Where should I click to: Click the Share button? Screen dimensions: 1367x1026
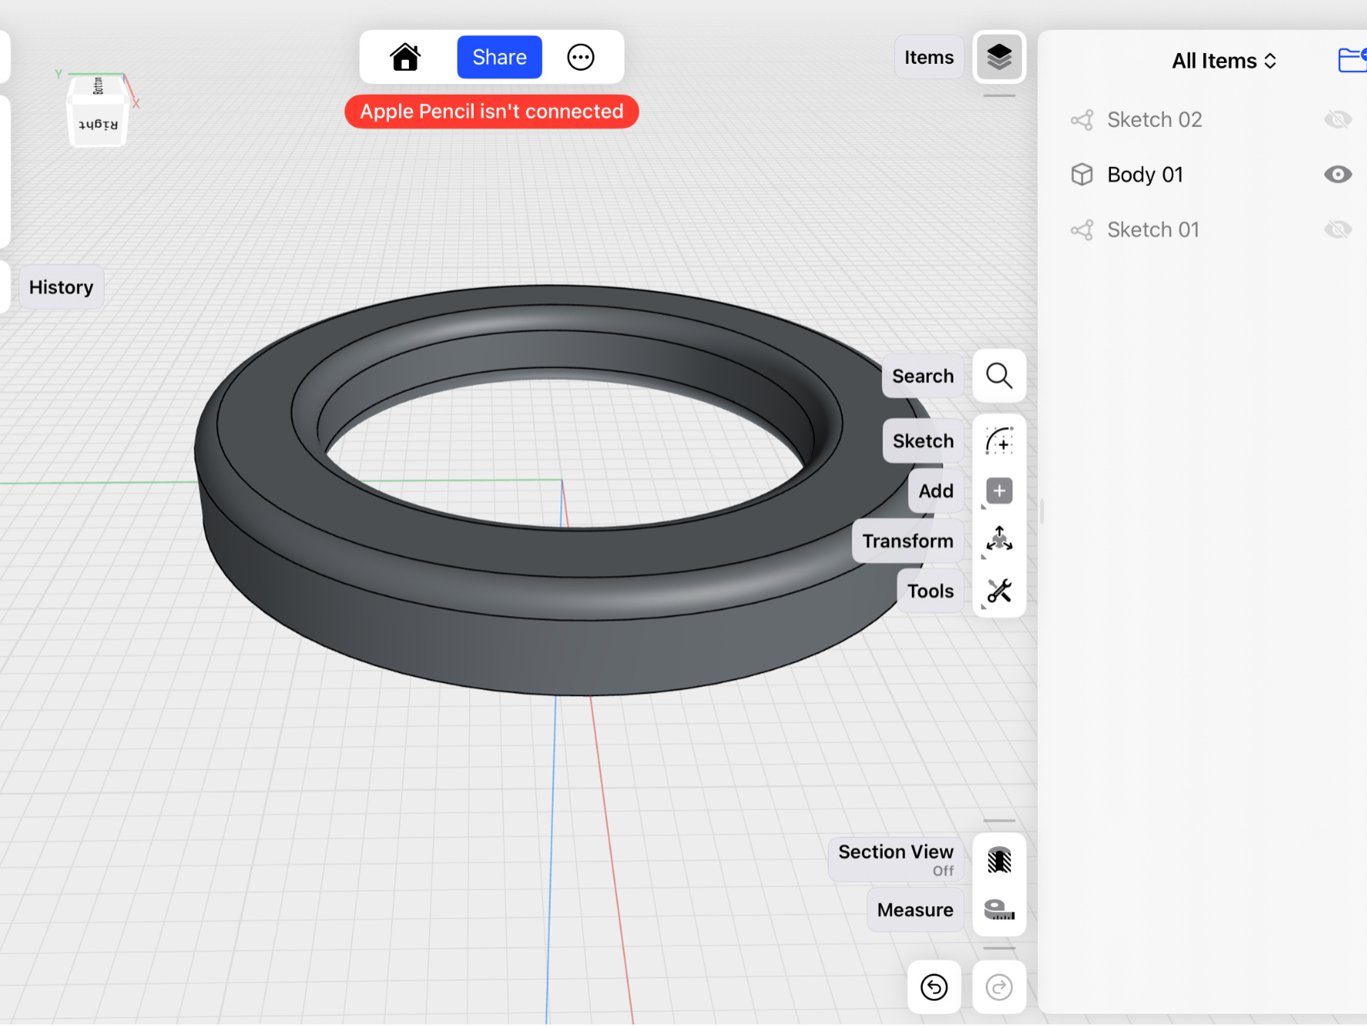click(499, 57)
